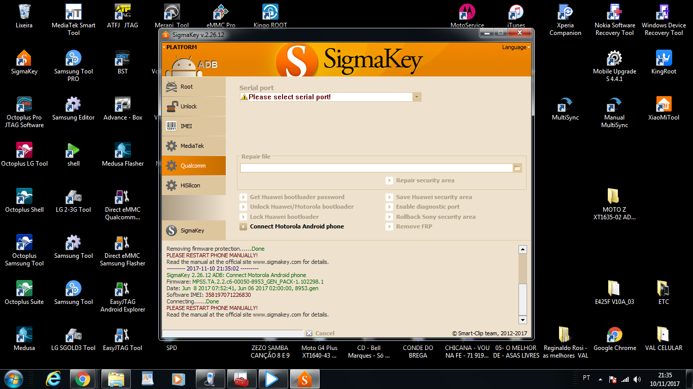Click the Firmware MPSS.TA.2.2 log line
The image size is (693, 389).
tap(245, 282)
